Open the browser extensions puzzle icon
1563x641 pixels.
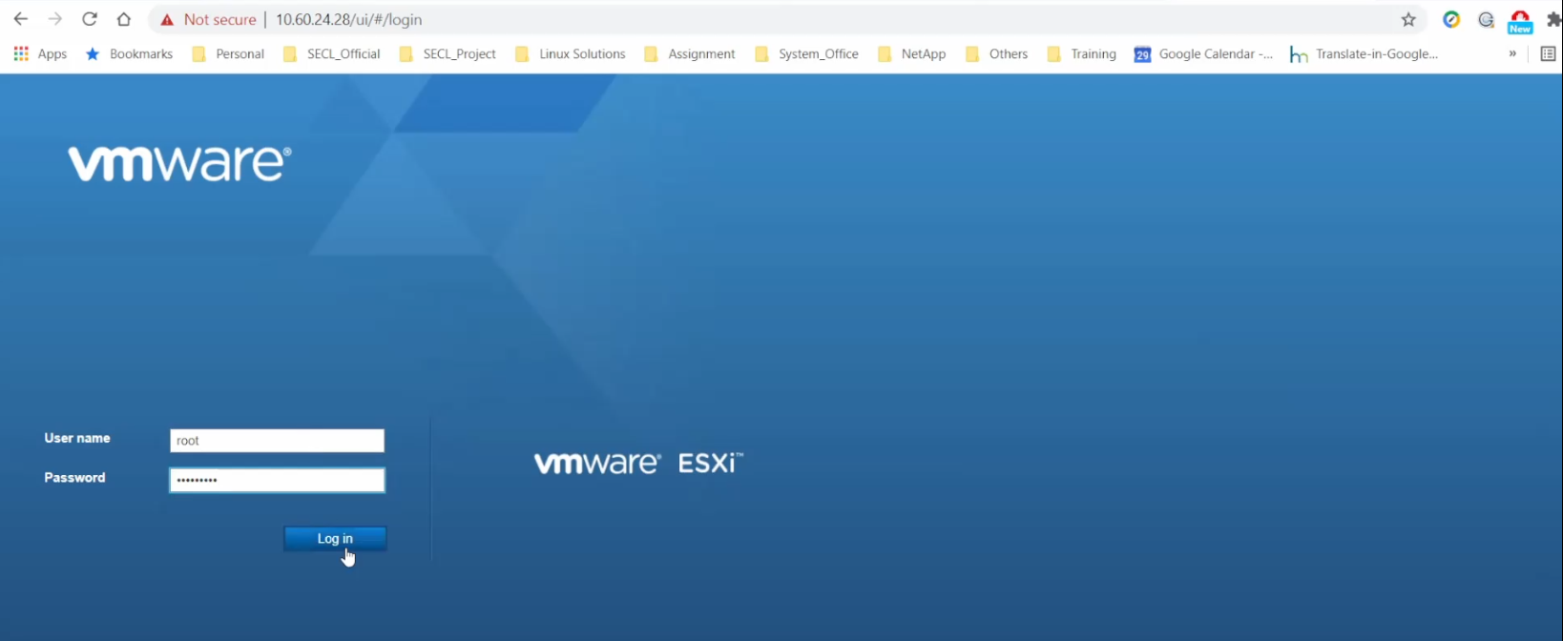(1553, 19)
